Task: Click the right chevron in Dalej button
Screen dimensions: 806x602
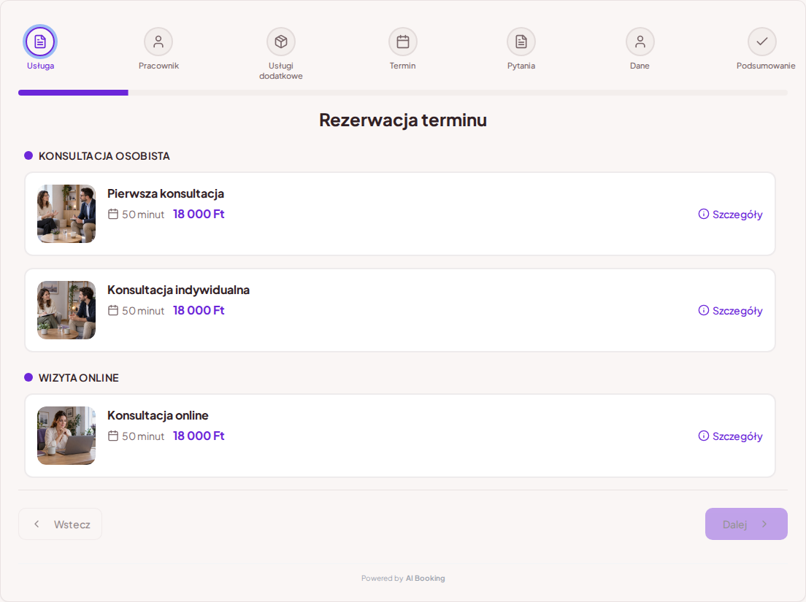Action: point(764,524)
